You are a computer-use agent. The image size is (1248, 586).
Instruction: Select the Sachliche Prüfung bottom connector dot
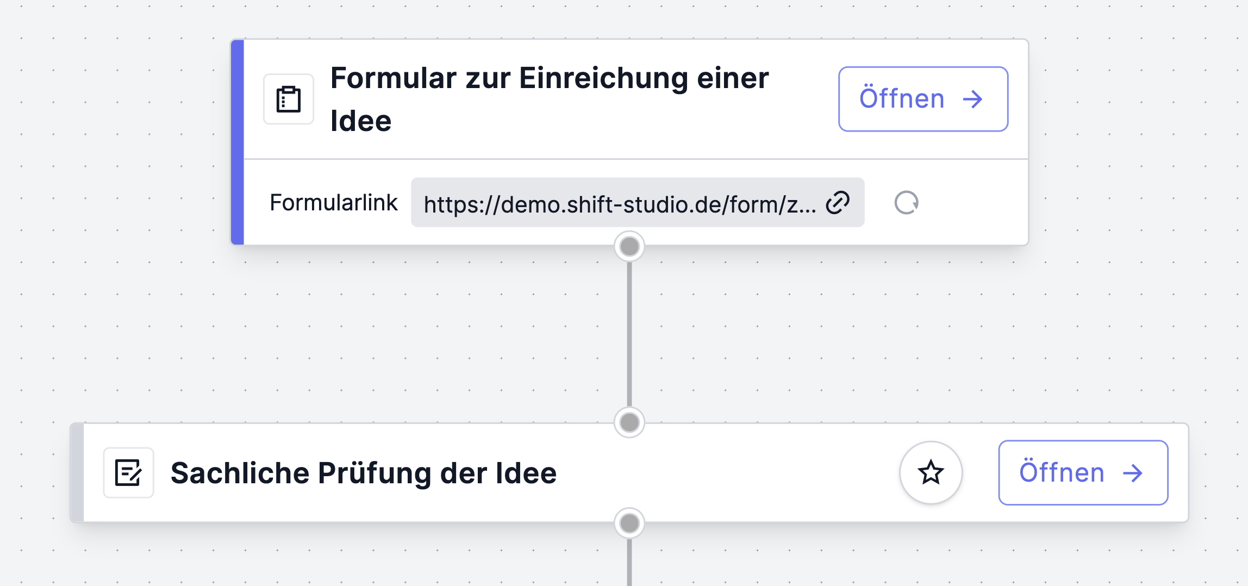(x=629, y=523)
